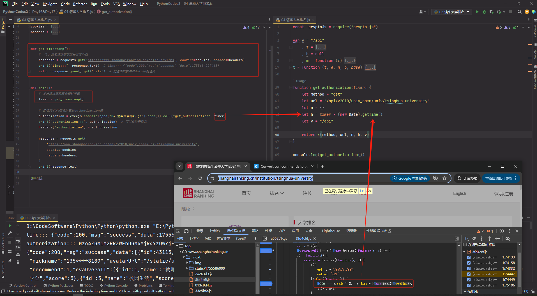Step into next function call in DevTools
This screenshot has height=296, width=537.
pyautogui.click(x=482, y=239)
